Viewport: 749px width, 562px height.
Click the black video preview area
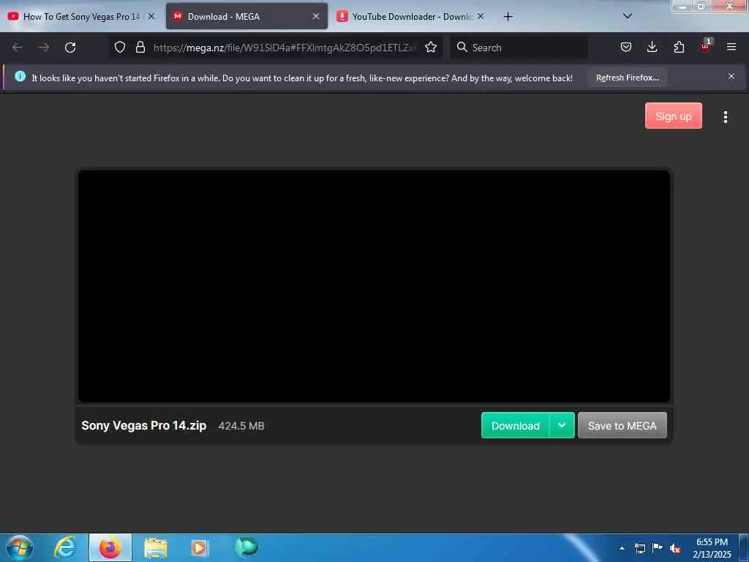point(374,286)
